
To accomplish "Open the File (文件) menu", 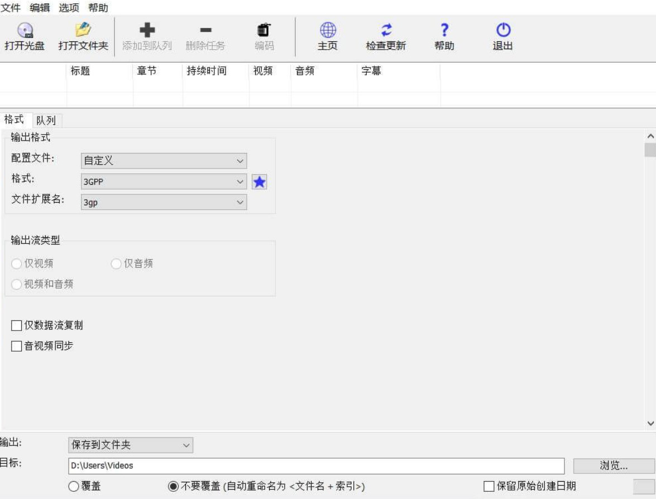I will click(11, 7).
